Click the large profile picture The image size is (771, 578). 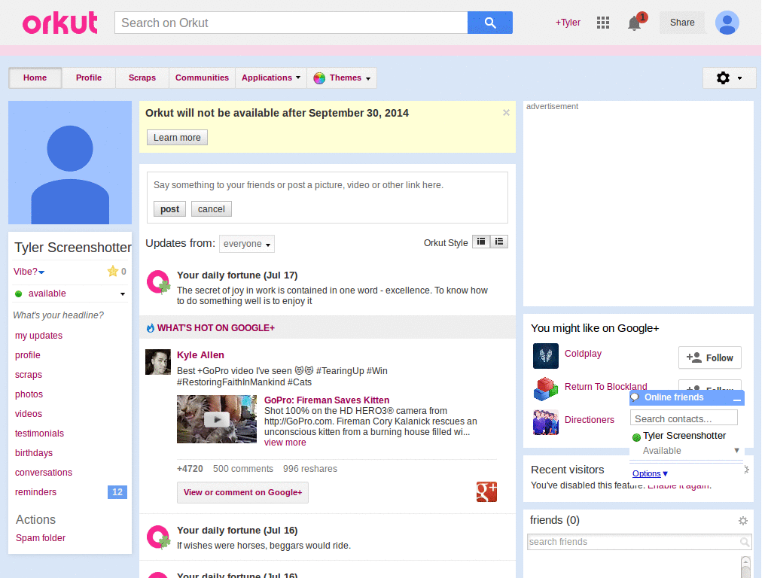[70, 163]
